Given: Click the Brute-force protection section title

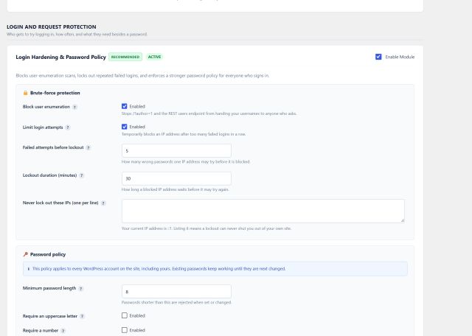Looking at the screenshot, I should point(55,93).
